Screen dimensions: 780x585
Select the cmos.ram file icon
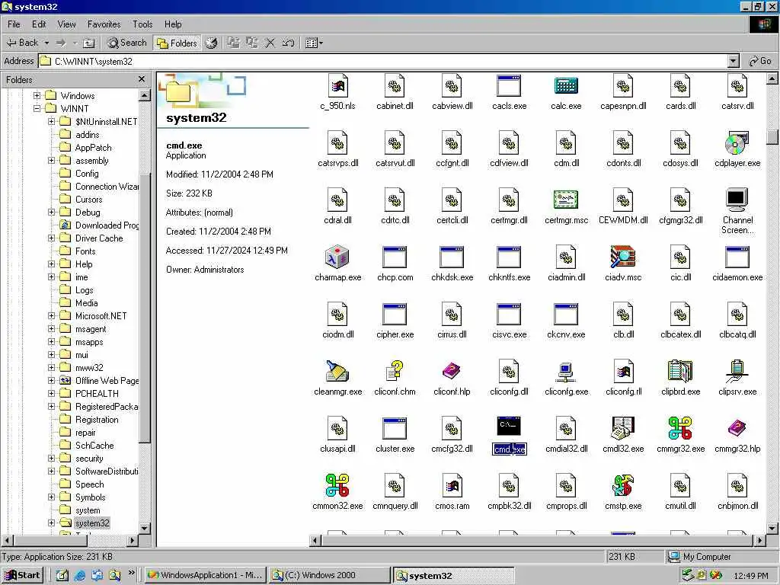(x=452, y=485)
